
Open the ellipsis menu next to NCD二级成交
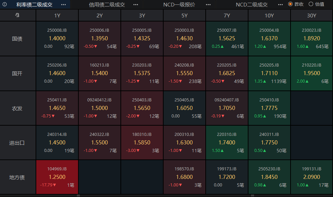(x=280, y=4)
